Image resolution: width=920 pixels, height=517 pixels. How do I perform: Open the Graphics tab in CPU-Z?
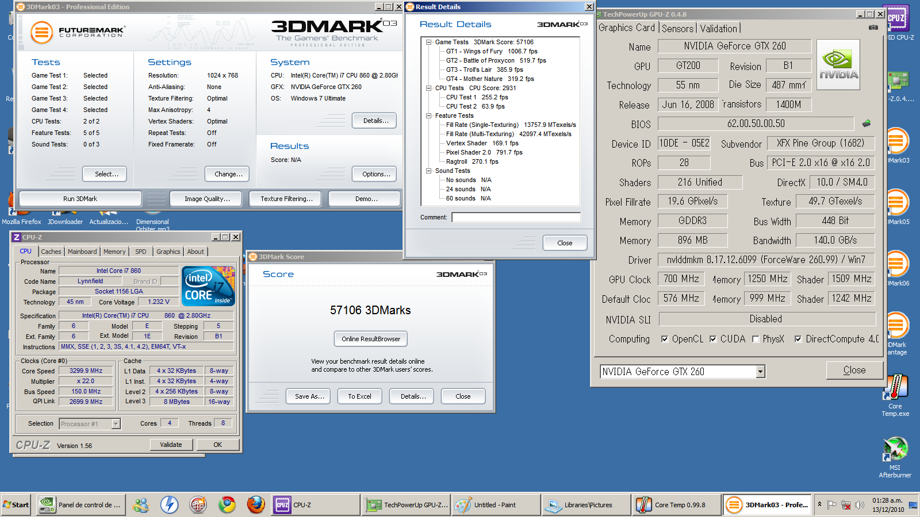[168, 252]
